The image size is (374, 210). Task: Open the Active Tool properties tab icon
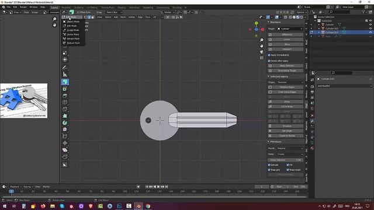click(x=312, y=80)
